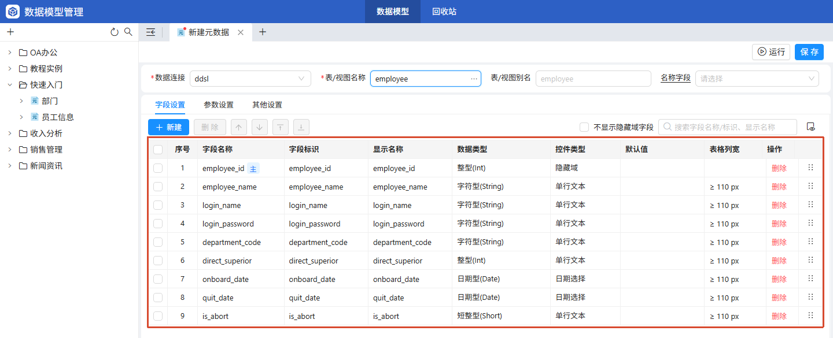Open sidebar search magnifier icon

point(128,32)
